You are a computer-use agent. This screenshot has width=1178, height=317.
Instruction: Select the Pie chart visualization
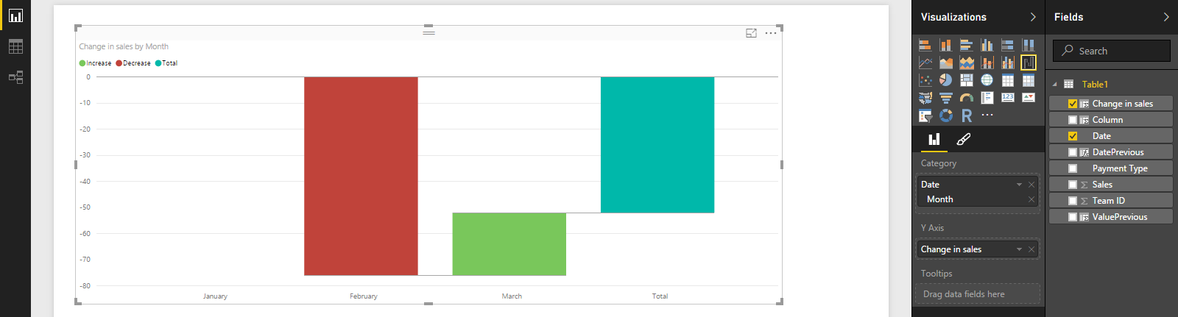[946, 80]
